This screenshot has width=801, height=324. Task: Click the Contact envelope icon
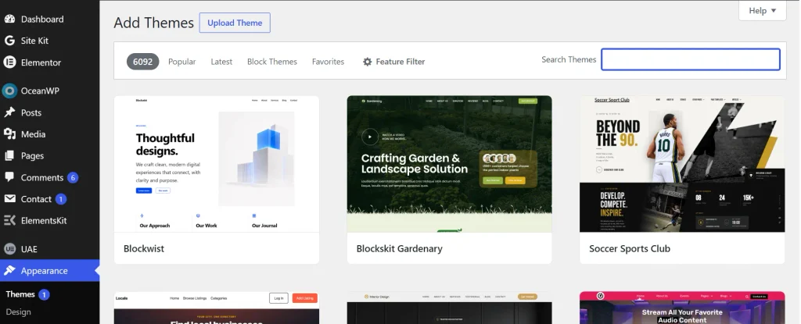tap(9, 198)
